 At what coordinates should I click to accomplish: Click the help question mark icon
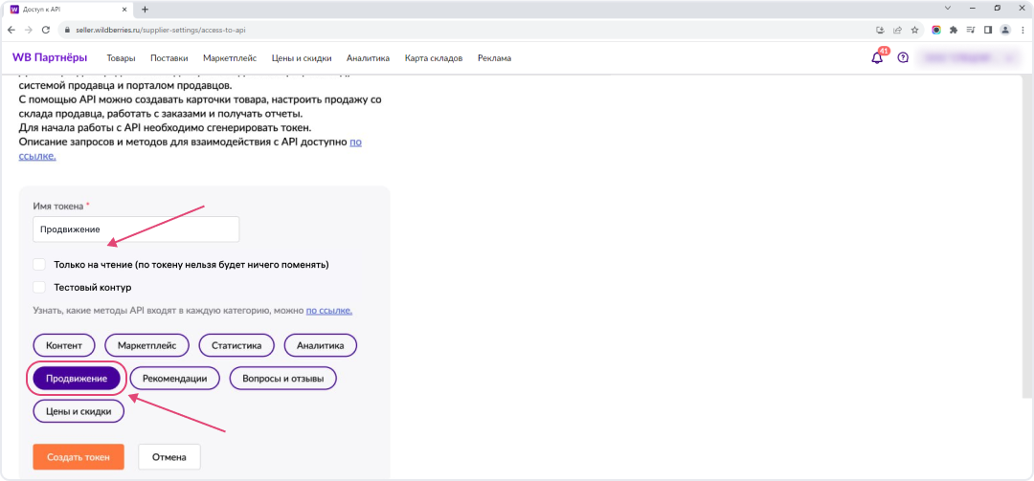pyautogui.click(x=902, y=57)
